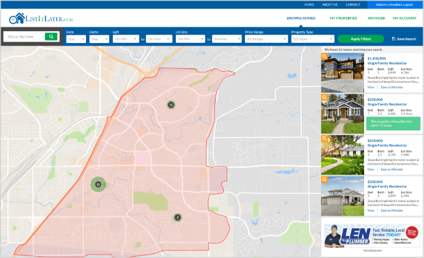Open the Baths dropdown

pos(99,39)
